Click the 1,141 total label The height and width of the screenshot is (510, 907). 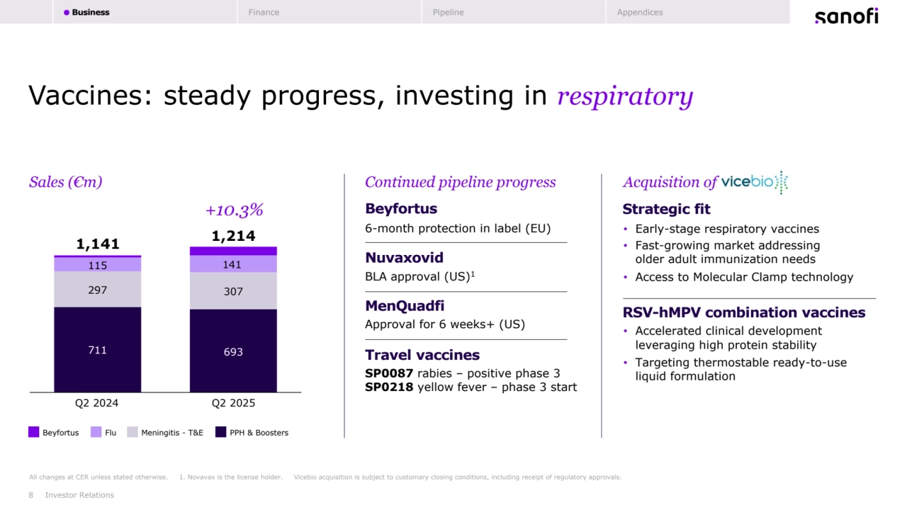click(97, 244)
